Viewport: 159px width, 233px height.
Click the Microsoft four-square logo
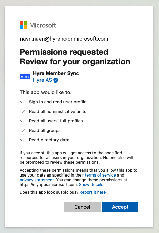pyautogui.click(x=23, y=25)
